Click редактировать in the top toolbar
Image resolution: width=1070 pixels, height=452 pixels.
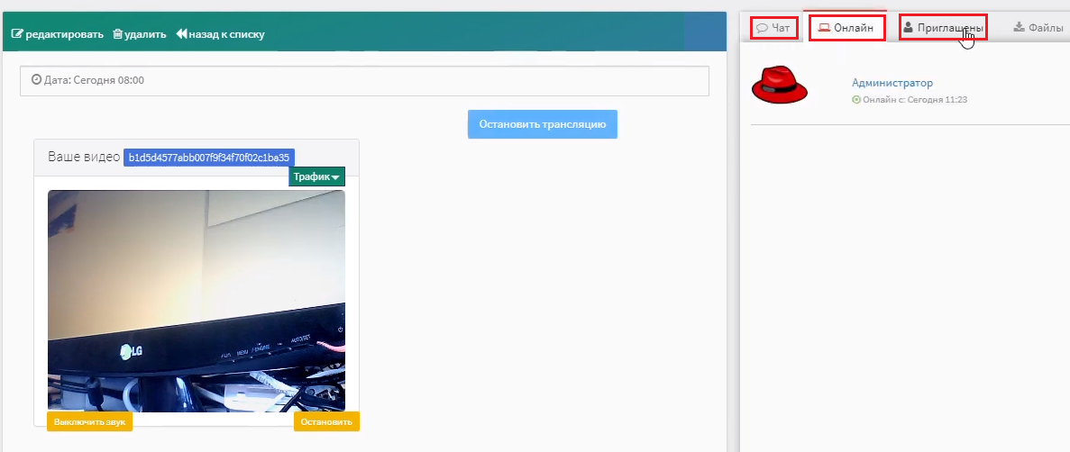(58, 34)
